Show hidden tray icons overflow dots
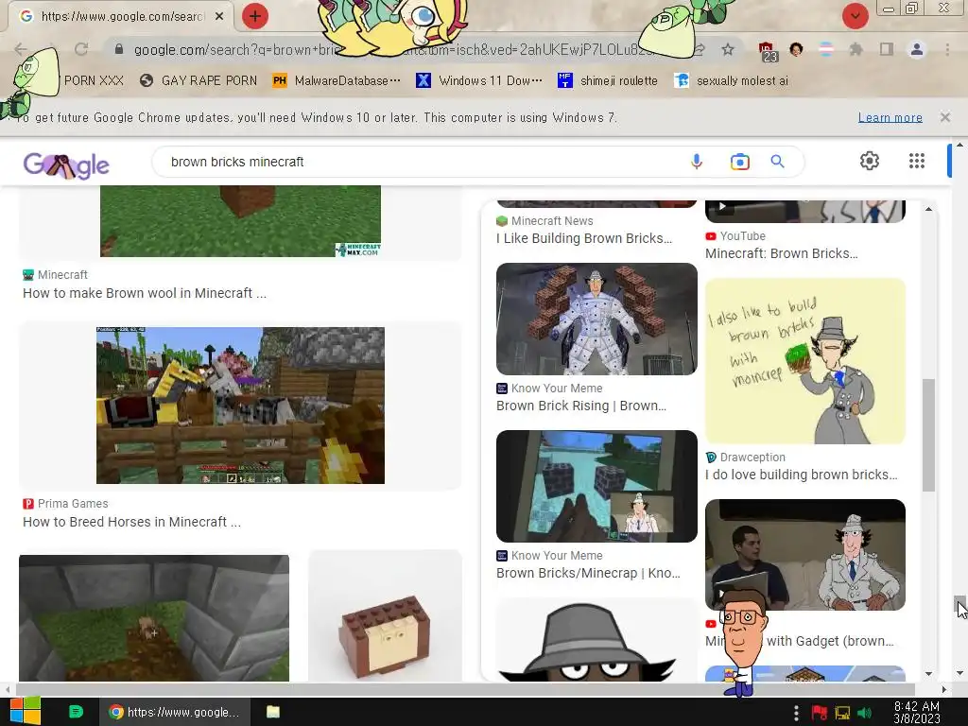This screenshot has width=968, height=726. coord(796,713)
